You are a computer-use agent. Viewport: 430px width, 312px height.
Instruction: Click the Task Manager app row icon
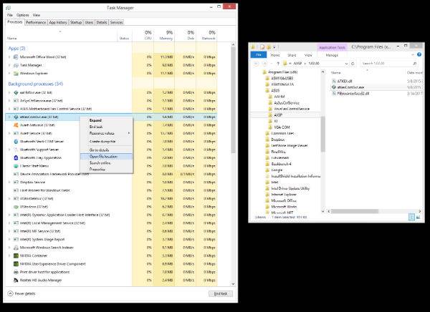[16, 65]
